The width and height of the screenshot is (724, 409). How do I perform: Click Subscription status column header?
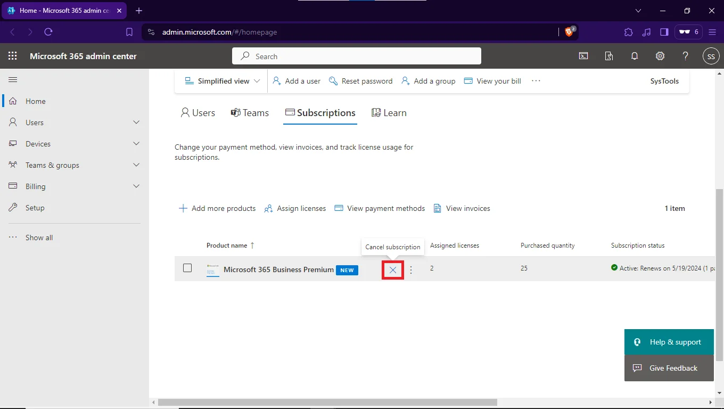(638, 246)
